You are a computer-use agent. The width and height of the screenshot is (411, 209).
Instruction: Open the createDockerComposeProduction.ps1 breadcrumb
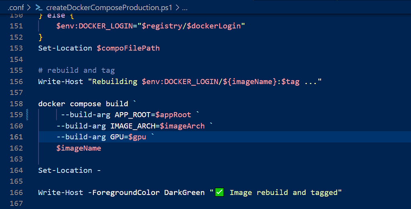109,8
